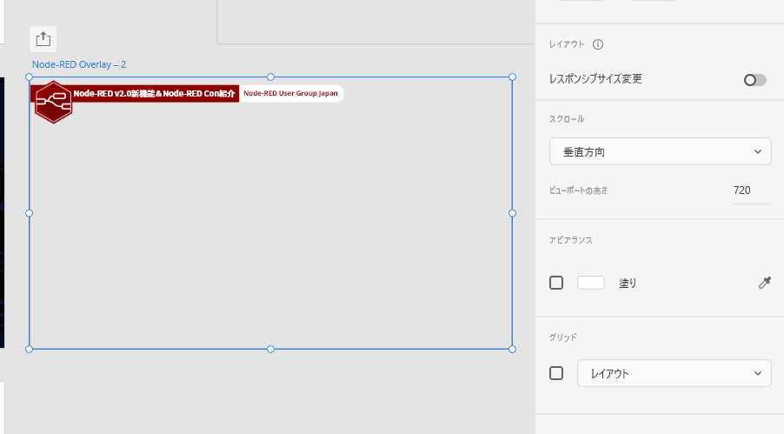784x434 pixels.
Task: Enable the 塗り fill checkbox
Action: 556,283
